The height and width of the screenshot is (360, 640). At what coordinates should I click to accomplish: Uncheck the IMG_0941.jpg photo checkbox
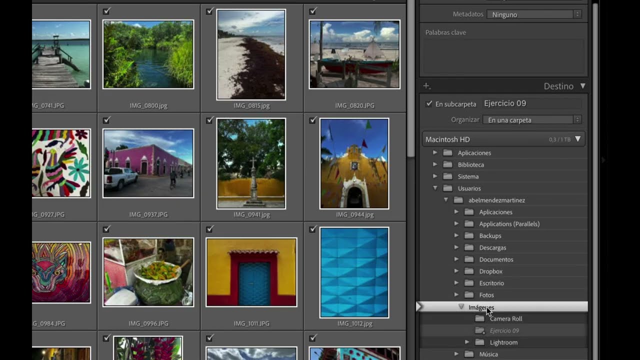coord(209,120)
